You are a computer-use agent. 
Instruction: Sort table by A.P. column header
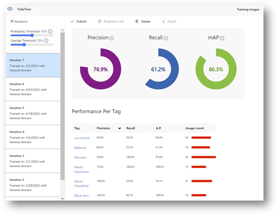tap(168, 128)
